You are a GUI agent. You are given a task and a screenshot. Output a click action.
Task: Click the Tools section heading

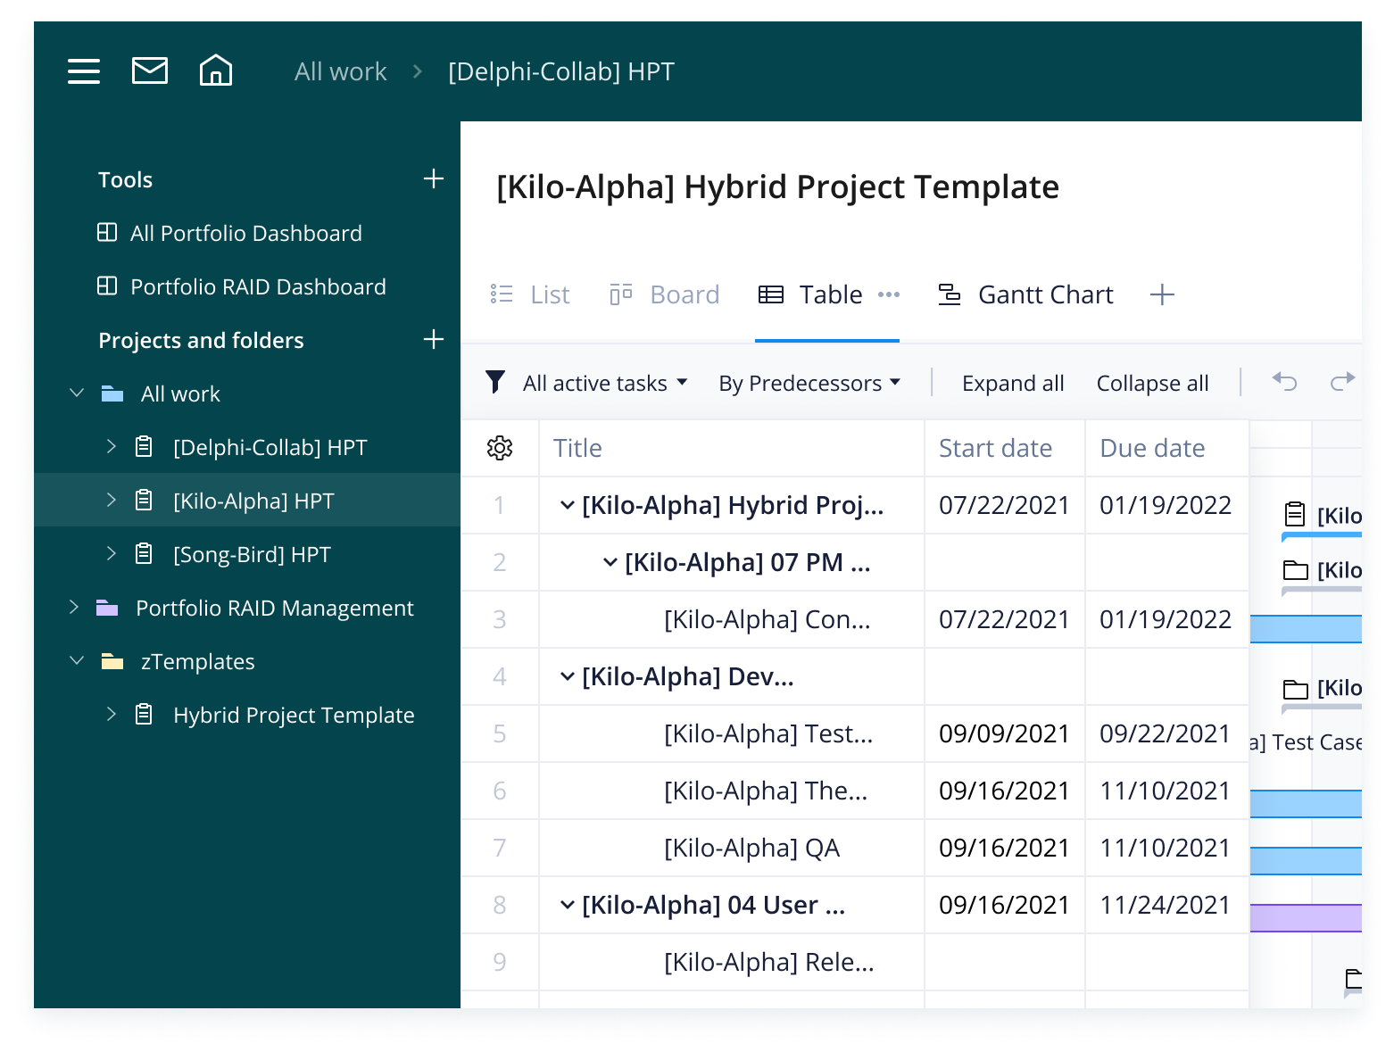[125, 179]
